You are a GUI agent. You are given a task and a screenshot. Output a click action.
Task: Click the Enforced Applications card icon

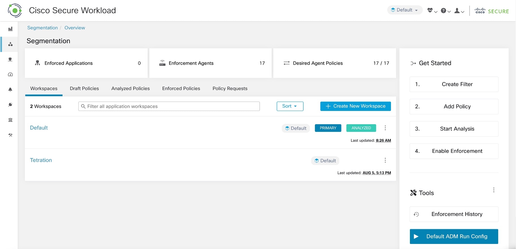click(x=37, y=63)
